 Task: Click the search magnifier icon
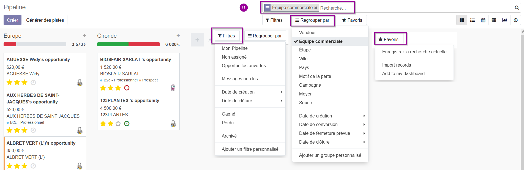pyautogui.click(x=517, y=8)
